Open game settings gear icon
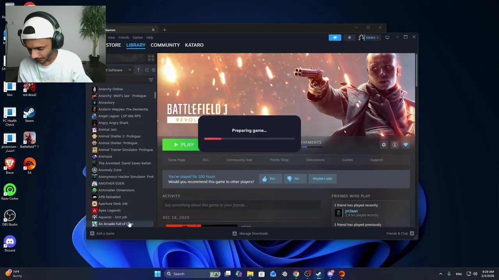 tap(384, 145)
